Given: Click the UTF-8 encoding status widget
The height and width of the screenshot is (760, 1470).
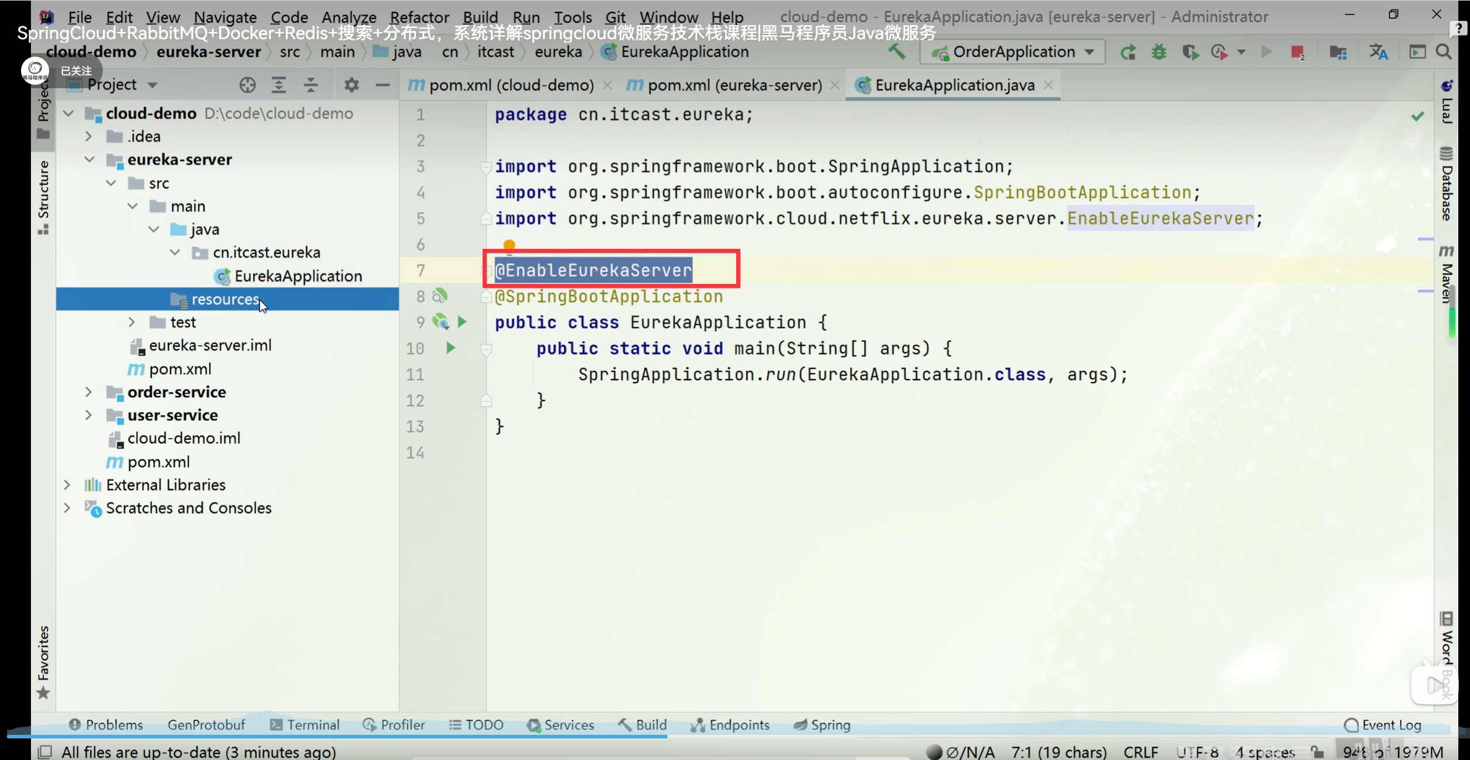Looking at the screenshot, I should [x=1197, y=752].
